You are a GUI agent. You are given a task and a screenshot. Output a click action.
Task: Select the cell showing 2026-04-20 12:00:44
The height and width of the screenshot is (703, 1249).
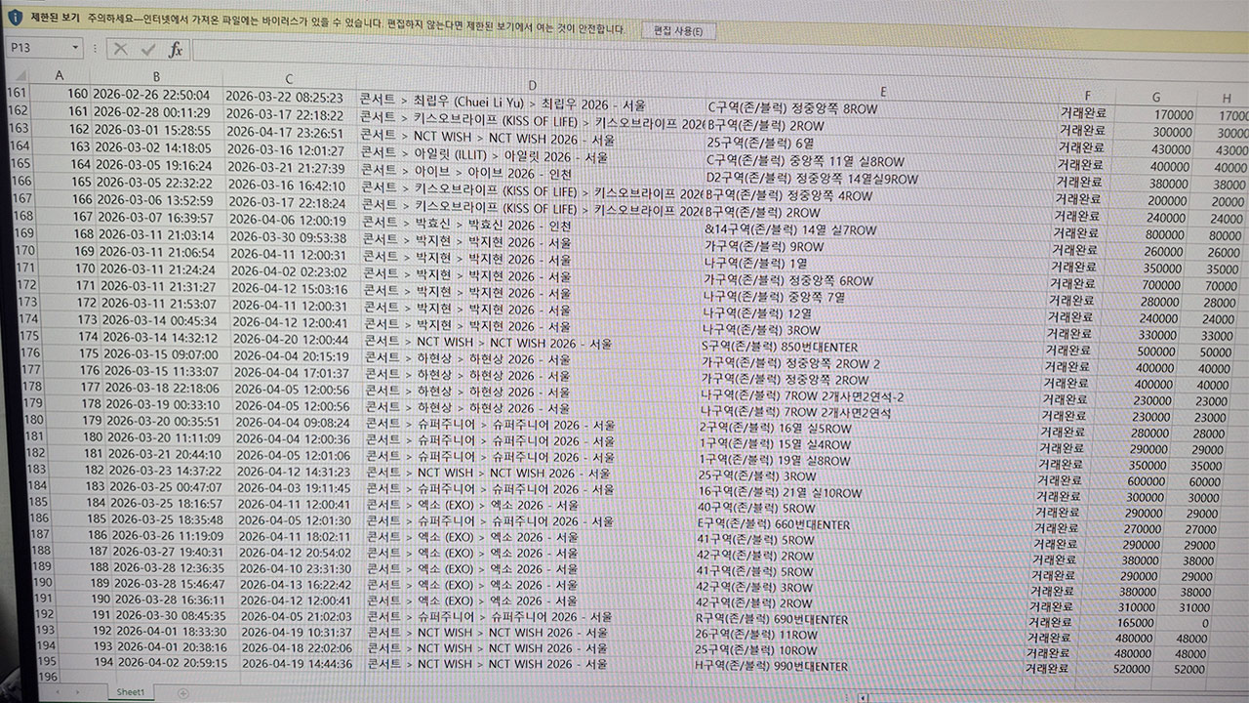pyautogui.click(x=290, y=339)
